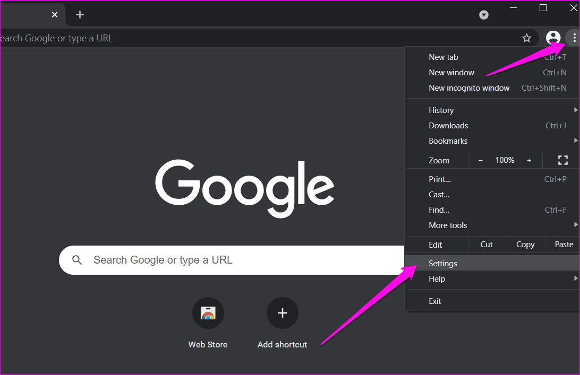This screenshot has width=580, height=375.
Task: Click the Copy button in Edit row
Action: pos(525,245)
